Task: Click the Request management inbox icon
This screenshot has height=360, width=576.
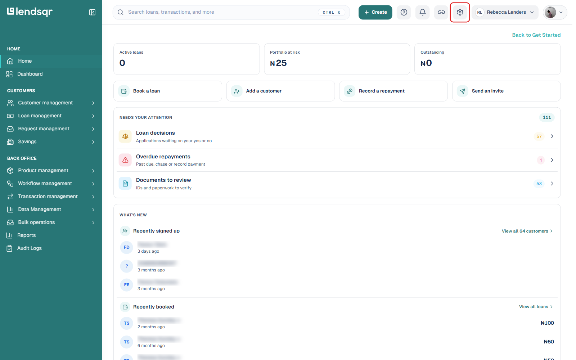Action: click(x=10, y=129)
